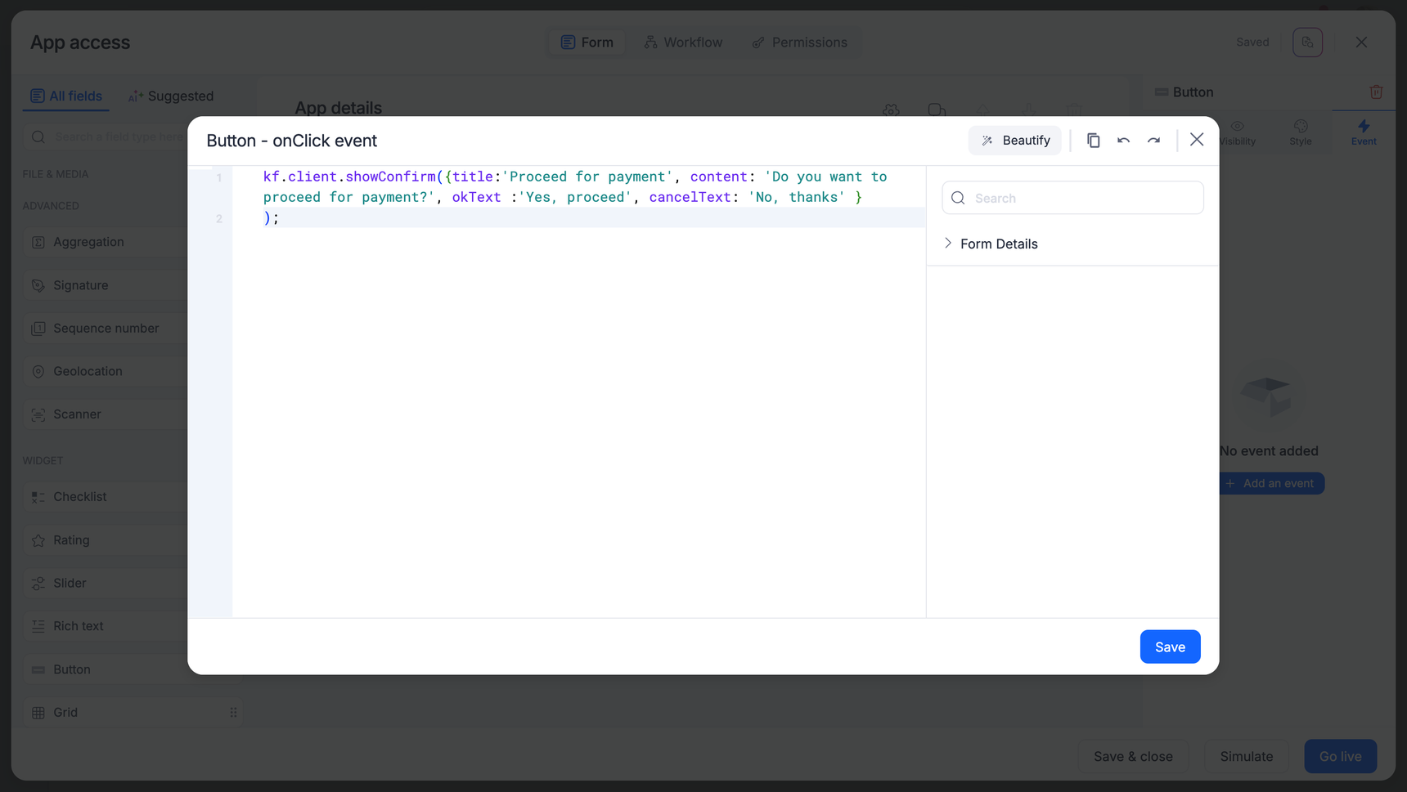Delete the Button field via trash icon

[1376, 92]
